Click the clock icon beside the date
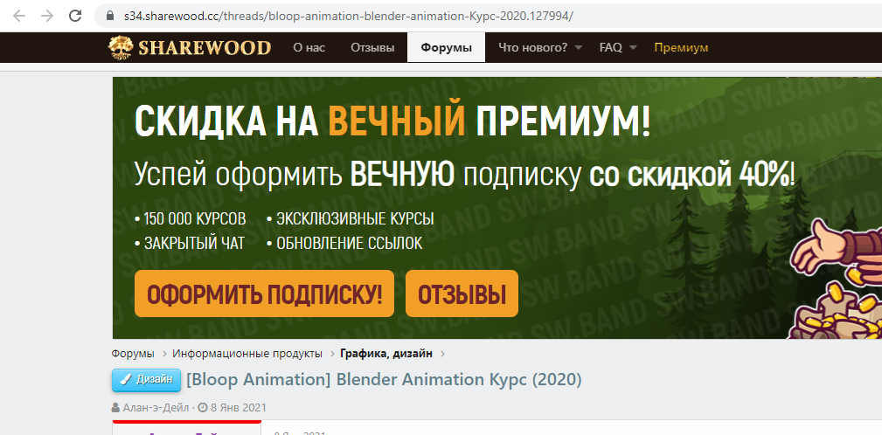Image resolution: width=882 pixels, height=435 pixels. coord(203,407)
